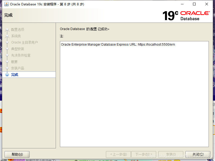Click the 'Oracle Database 的配置 已成功' message
The image size is (215, 161).
(85, 29)
